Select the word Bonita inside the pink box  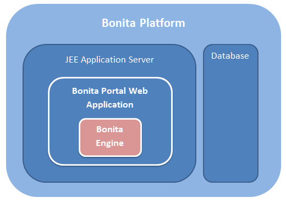[109, 129]
